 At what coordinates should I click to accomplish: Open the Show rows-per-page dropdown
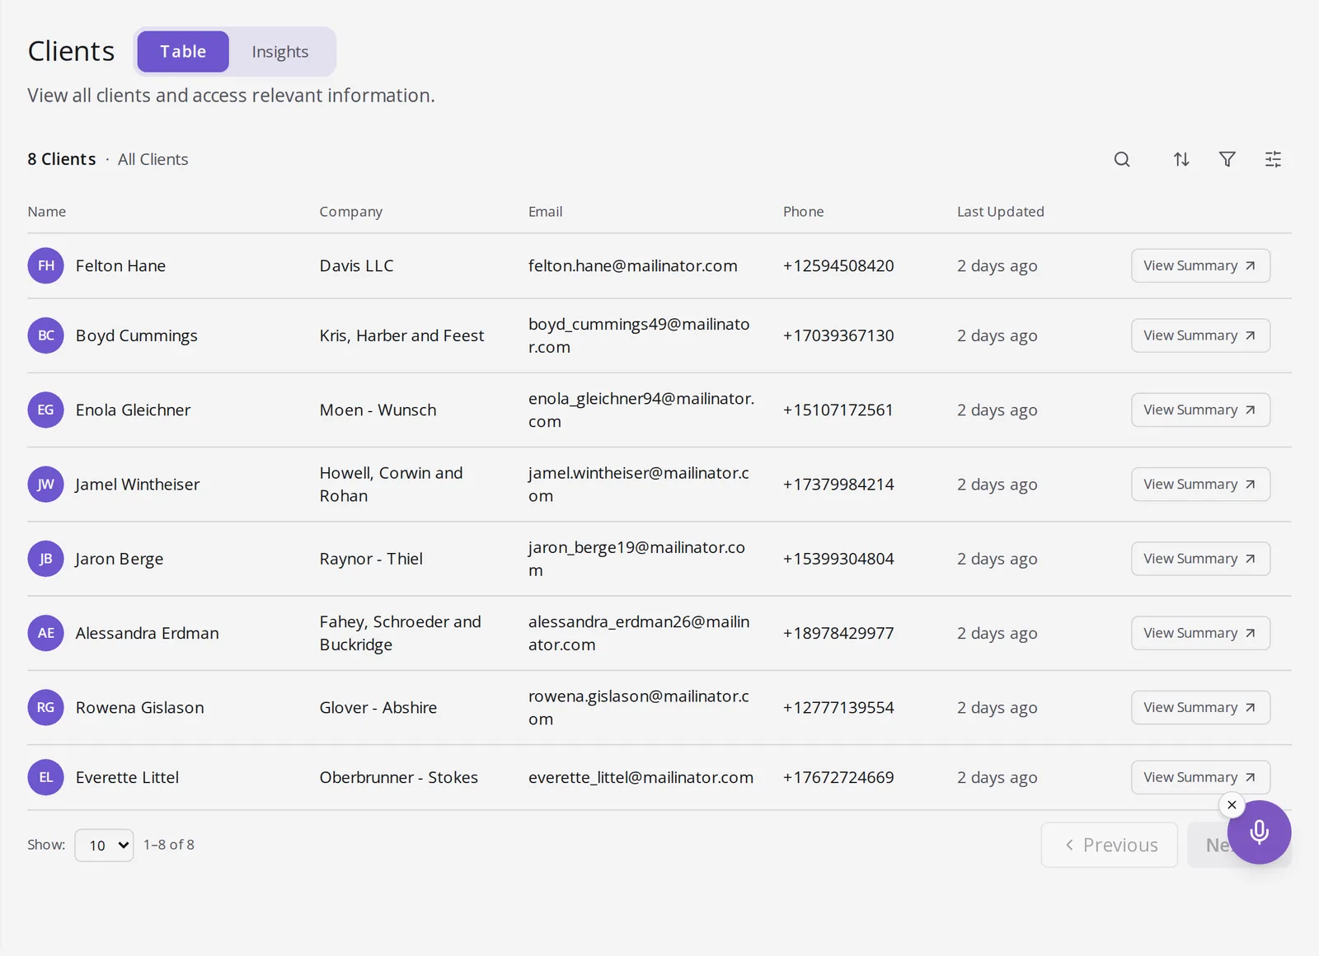tap(104, 846)
